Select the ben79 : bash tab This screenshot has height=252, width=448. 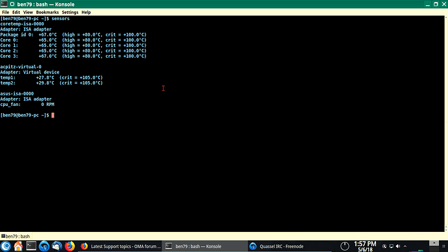tap(16, 236)
